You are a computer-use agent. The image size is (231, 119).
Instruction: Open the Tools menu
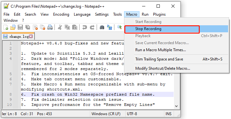click(x=117, y=14)
